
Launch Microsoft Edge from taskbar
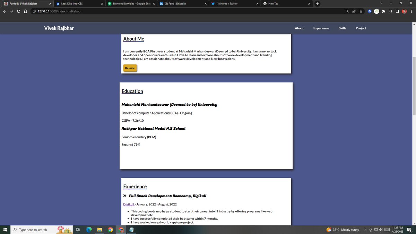tap(88, 229)
